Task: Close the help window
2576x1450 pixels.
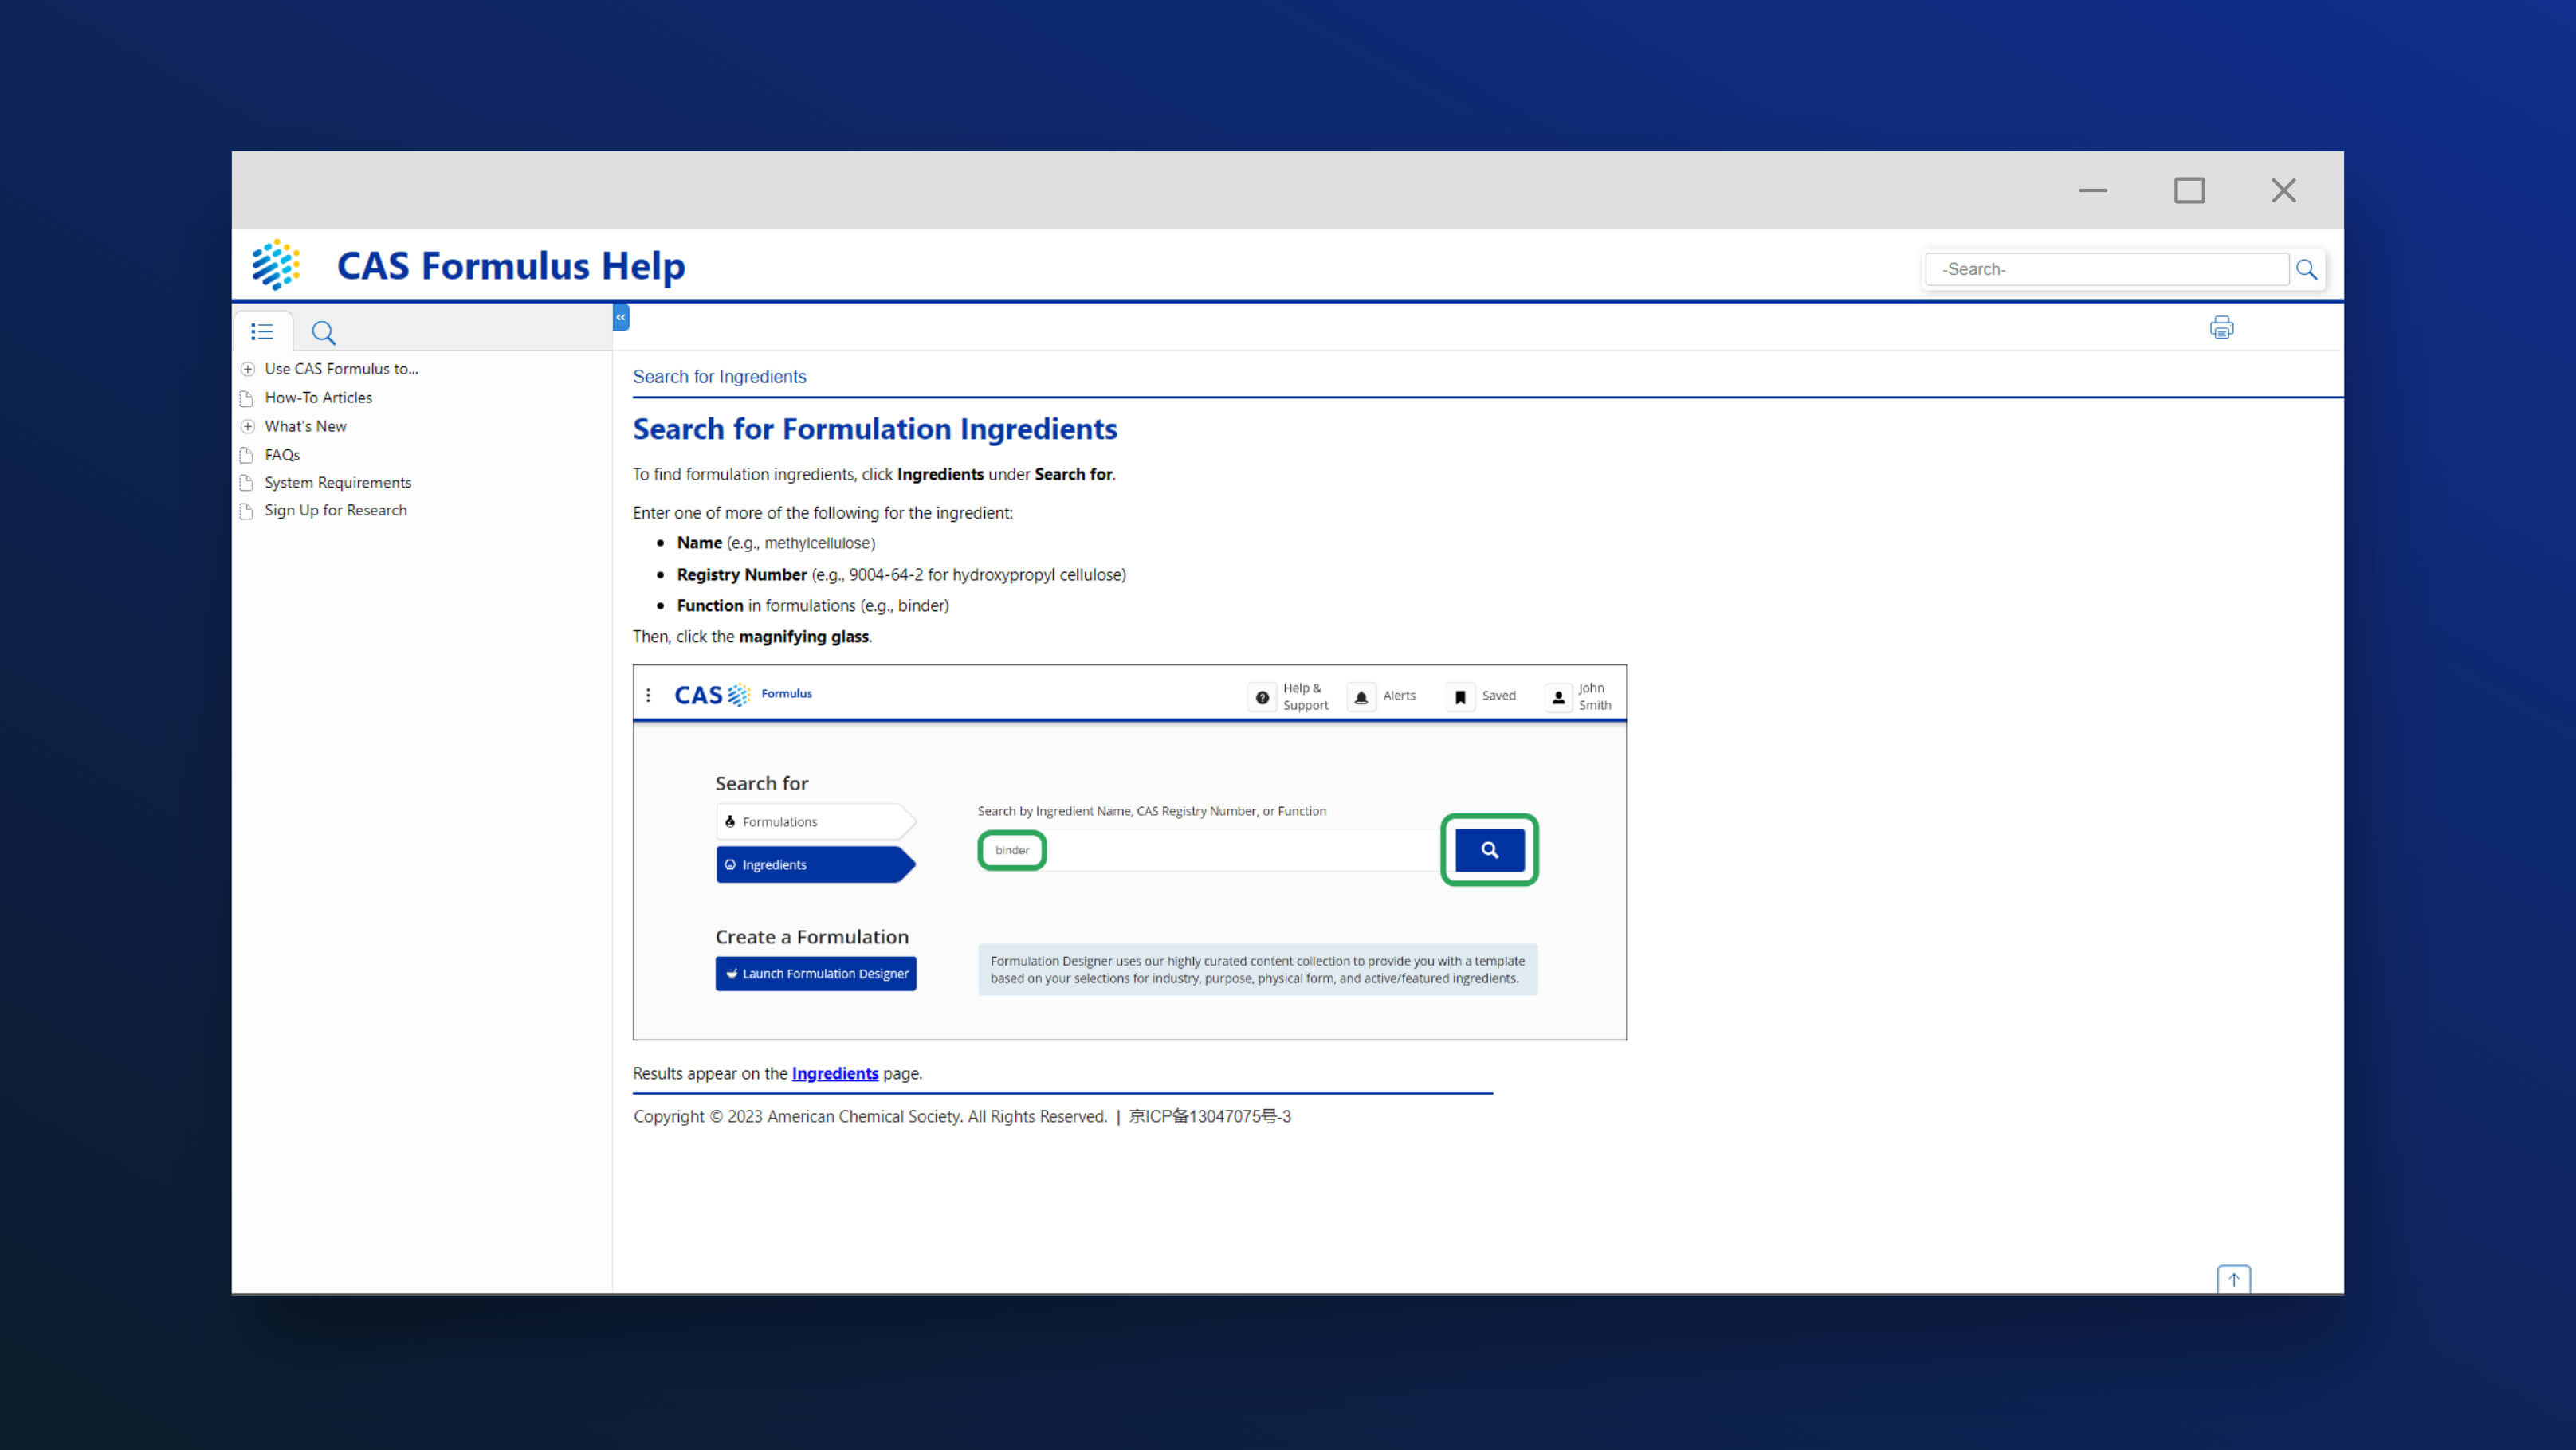Action: click(x=2283, y=190)
